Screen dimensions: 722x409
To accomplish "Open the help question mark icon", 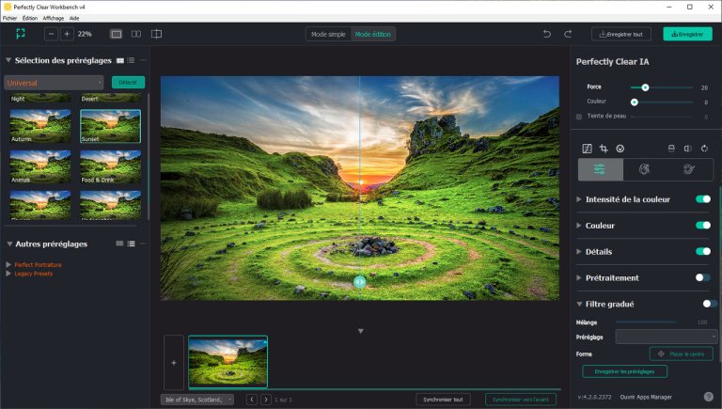I will click(x=708, y=397).
